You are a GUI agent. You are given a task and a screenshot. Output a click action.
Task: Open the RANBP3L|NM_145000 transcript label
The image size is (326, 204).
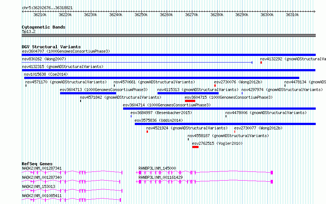(x=157, y=168)
